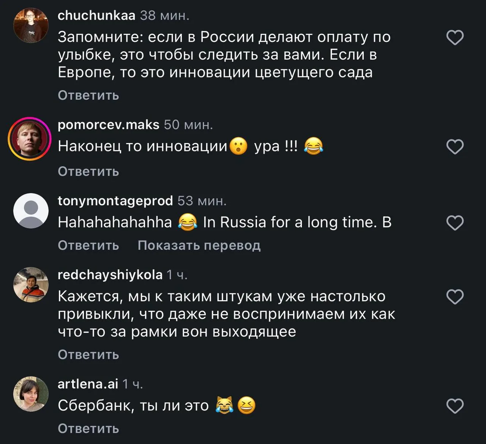Reply to artlena.ai's Сбербанк comment

pos(88,429)
